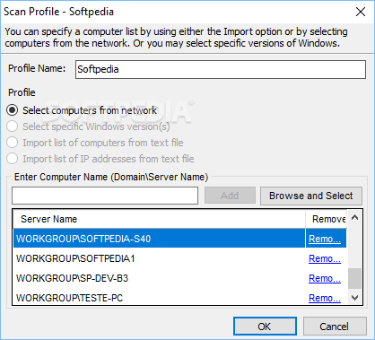Click the server list scroll down arrow
The height and width of the screenshot is (340, 375).
pos(355,298)
